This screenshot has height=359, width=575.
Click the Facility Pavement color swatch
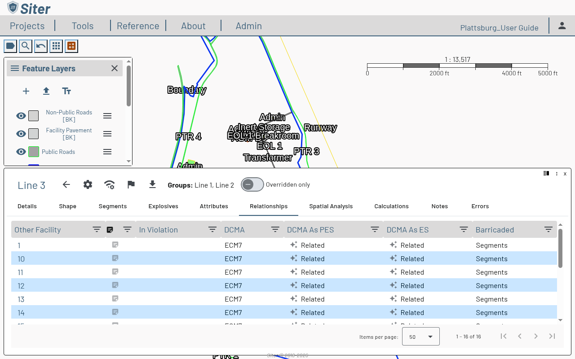pyautogui.click(x=33, y=134)
